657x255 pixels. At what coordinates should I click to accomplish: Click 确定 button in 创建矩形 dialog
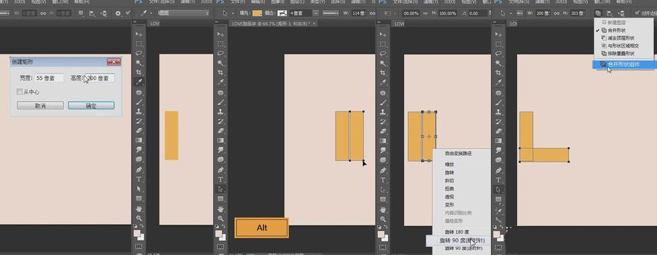[91, 106]
